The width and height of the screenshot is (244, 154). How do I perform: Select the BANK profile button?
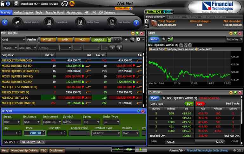(65, 40)
